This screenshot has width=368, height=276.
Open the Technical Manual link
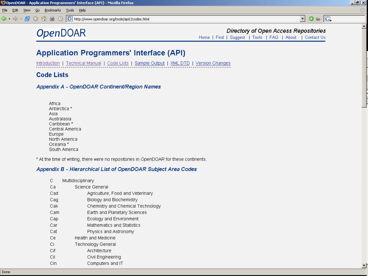pyautogui.click(x=83, y=63)
